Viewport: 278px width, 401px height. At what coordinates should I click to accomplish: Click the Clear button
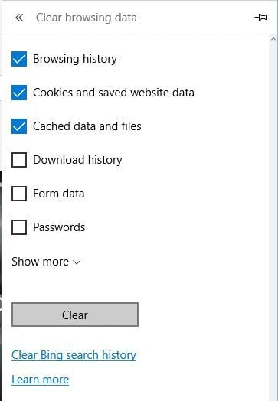point(75,315)
